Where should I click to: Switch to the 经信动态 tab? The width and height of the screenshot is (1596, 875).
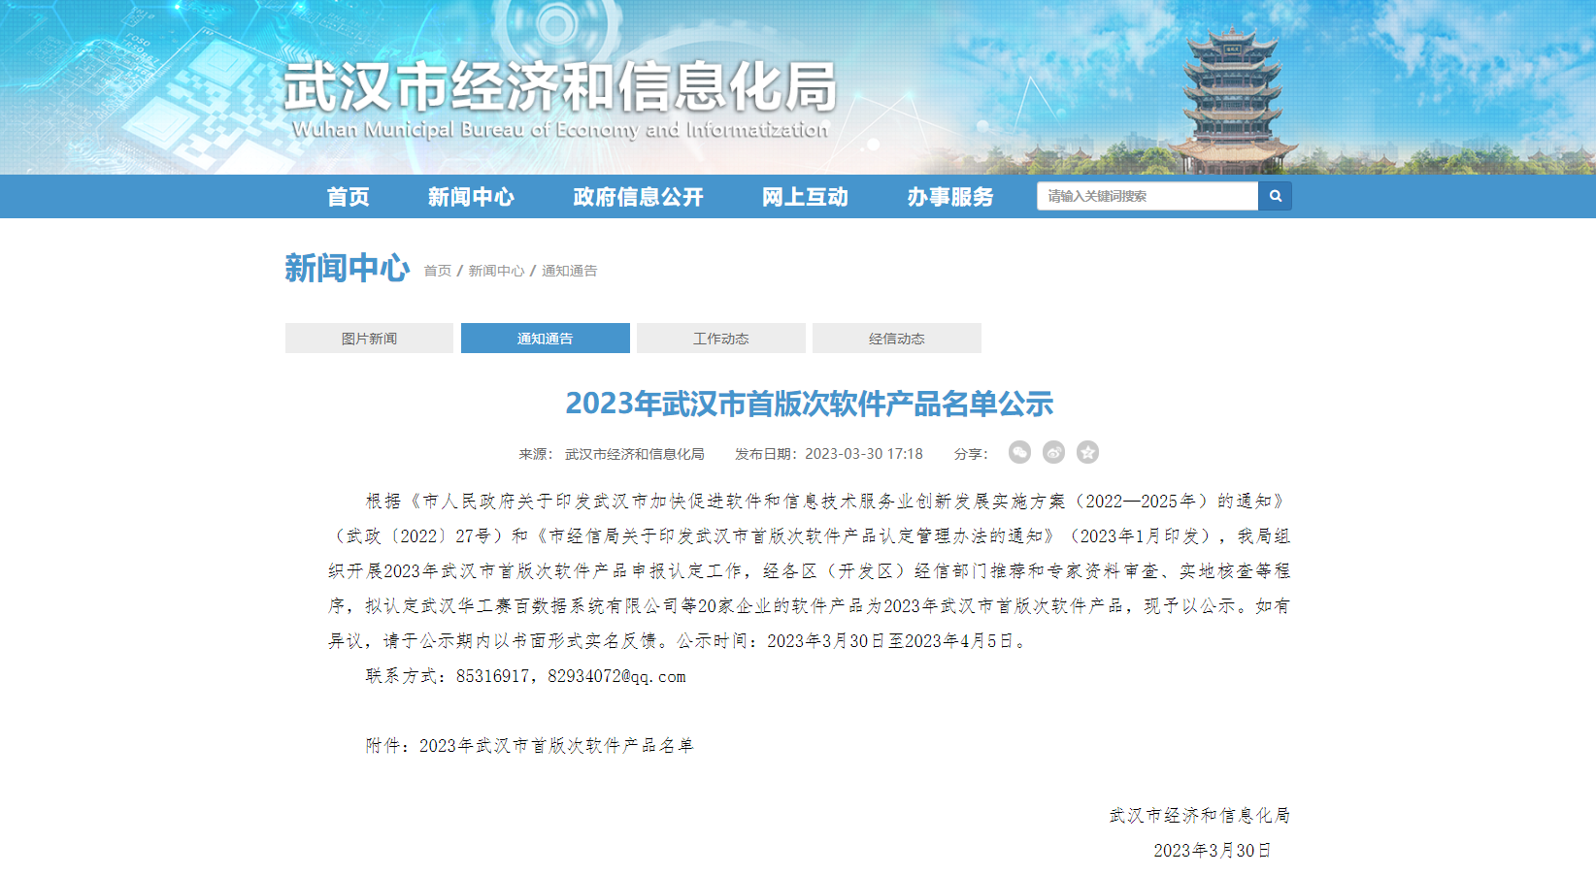[897, 338]
